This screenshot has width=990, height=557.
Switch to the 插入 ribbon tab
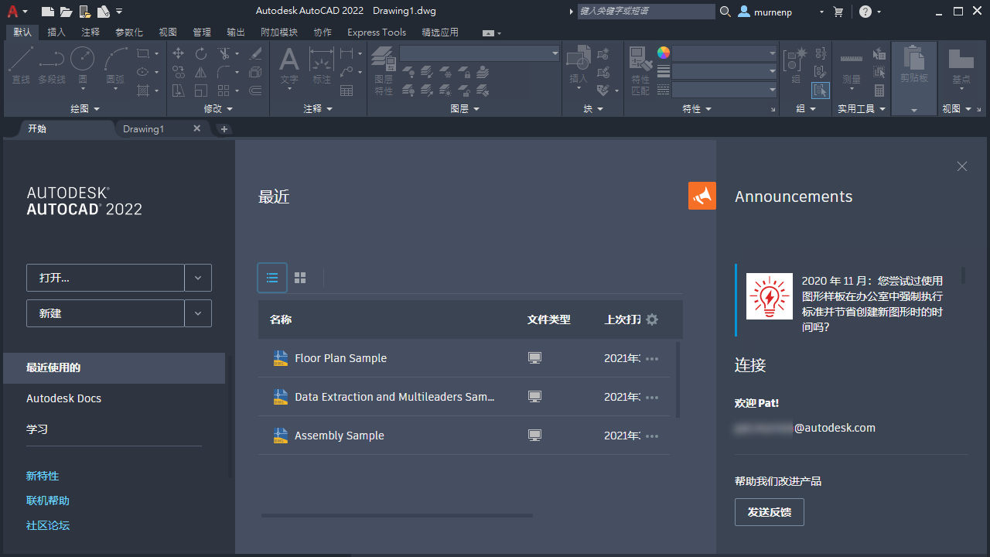55,32
